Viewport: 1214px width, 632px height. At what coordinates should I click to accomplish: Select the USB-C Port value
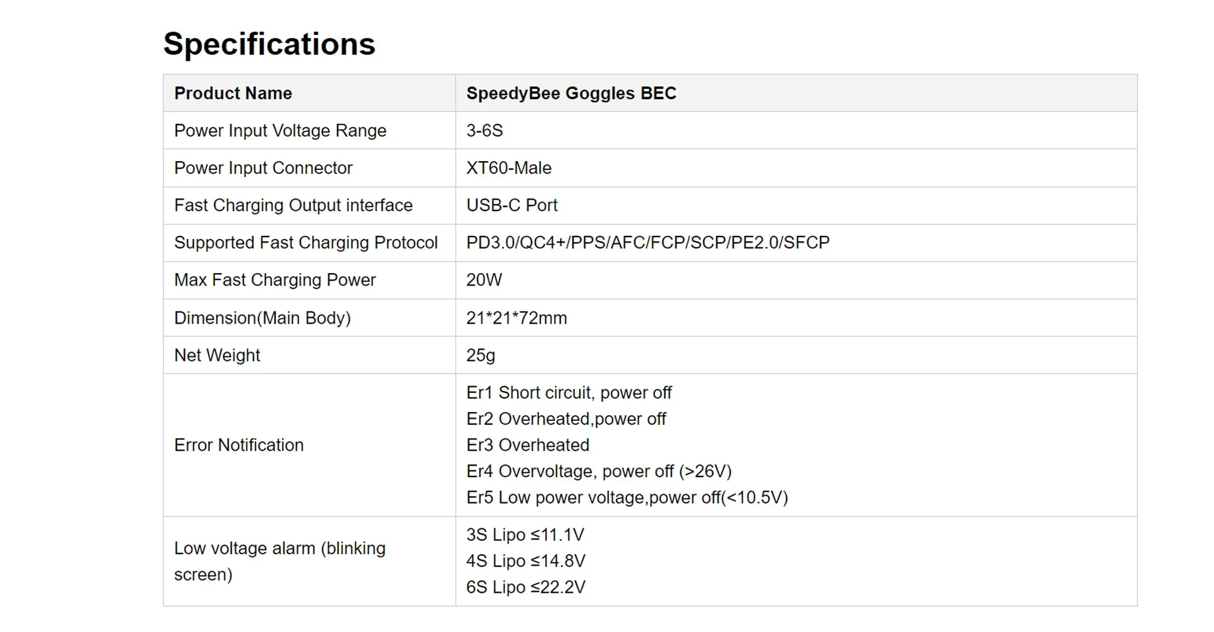tap(512, 205)
